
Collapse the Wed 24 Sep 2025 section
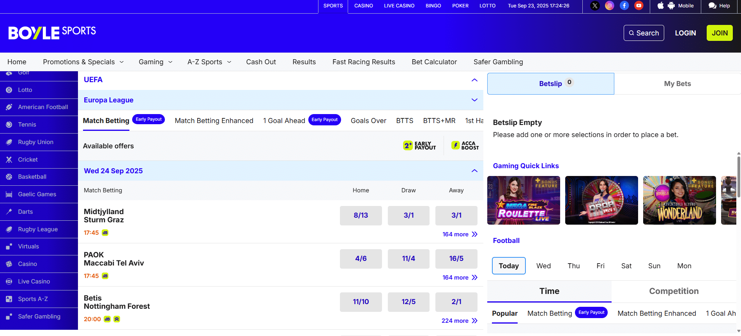474,171
